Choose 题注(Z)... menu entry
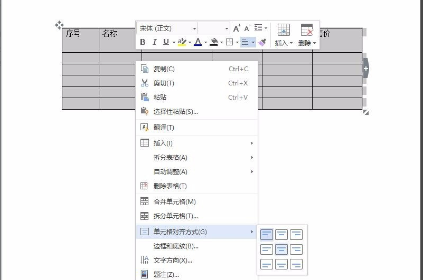The height and width of the screenshot is (280, 423). [197, 274]
